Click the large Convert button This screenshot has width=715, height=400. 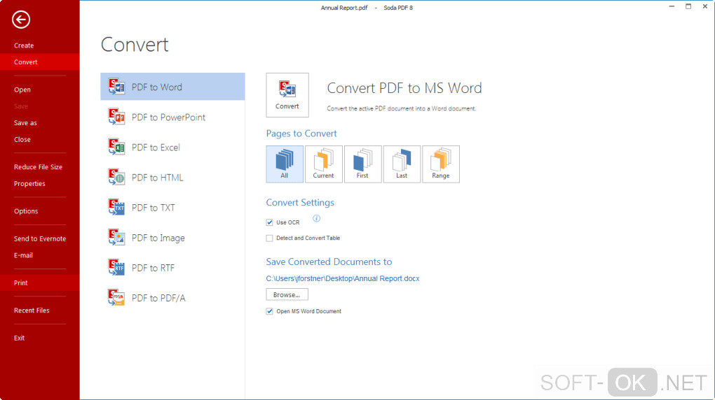[x=287, y=94]
